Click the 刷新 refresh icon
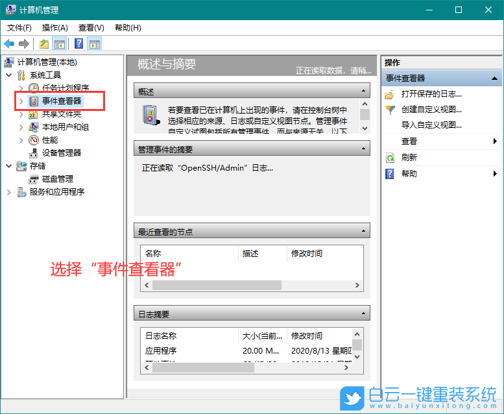This screenshot has width=504, height=414. 390,158
